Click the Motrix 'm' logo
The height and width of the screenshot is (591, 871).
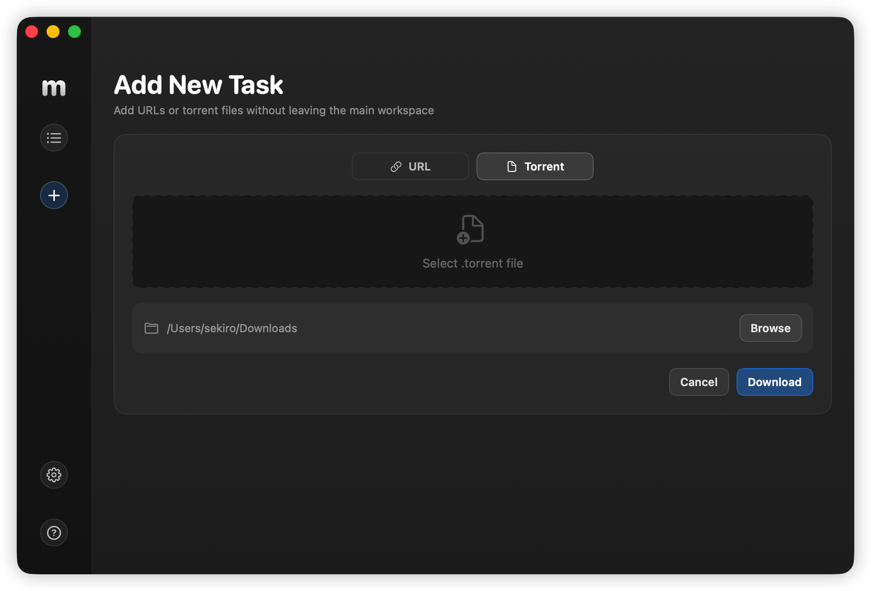point(54,88)
